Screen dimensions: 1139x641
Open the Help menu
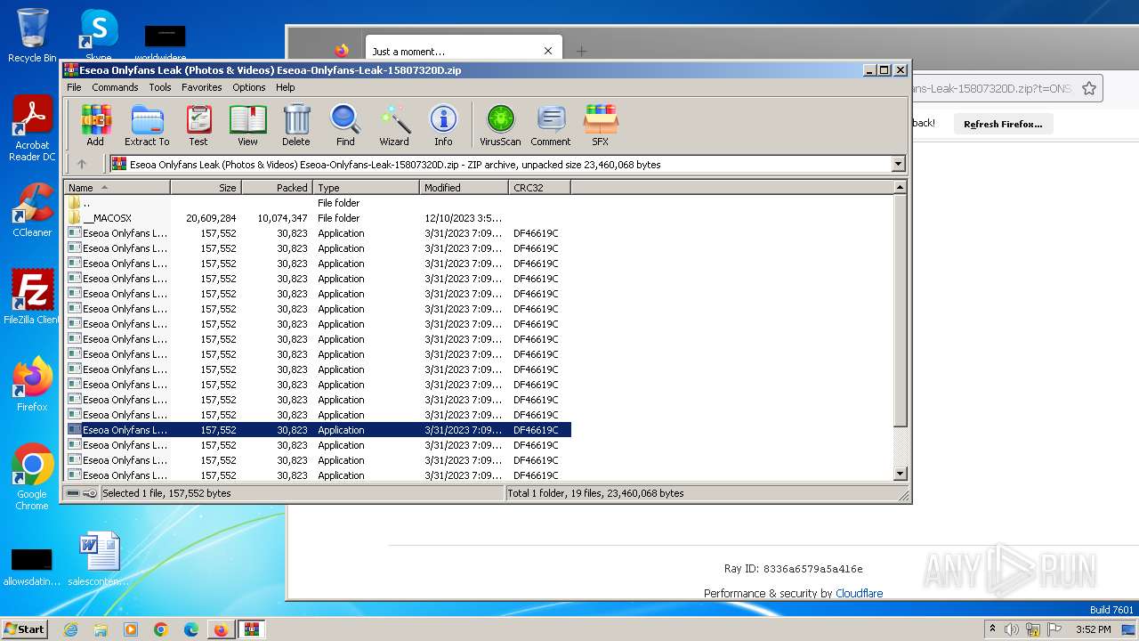[286, 87]
